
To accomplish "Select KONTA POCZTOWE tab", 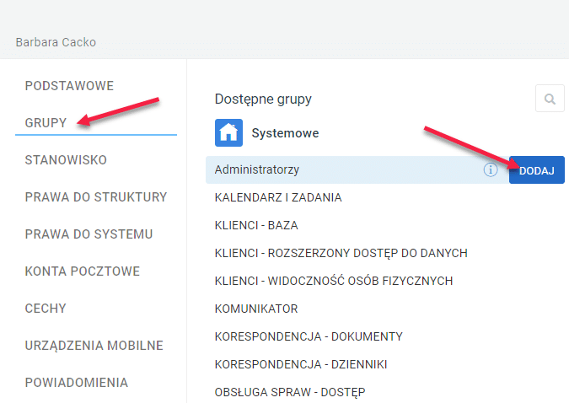I will [83, 271].
